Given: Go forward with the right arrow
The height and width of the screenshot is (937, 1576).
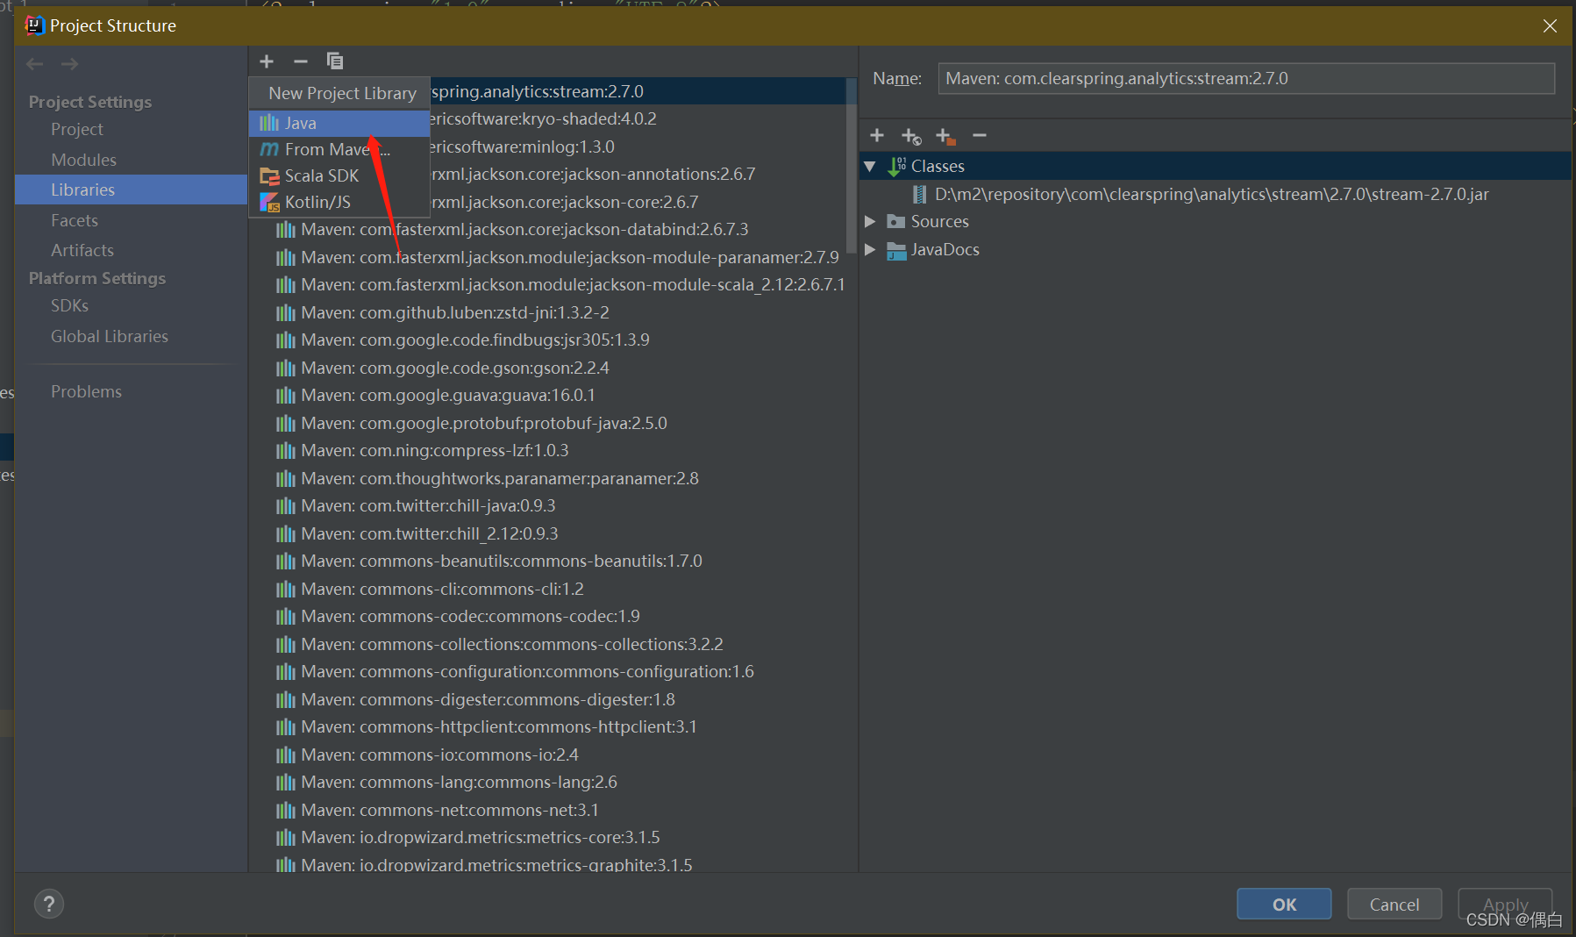Looking at the screenshot, I should [70, 64].
